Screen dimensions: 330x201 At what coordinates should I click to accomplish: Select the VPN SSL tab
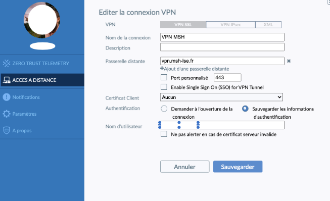click(183, 25)
